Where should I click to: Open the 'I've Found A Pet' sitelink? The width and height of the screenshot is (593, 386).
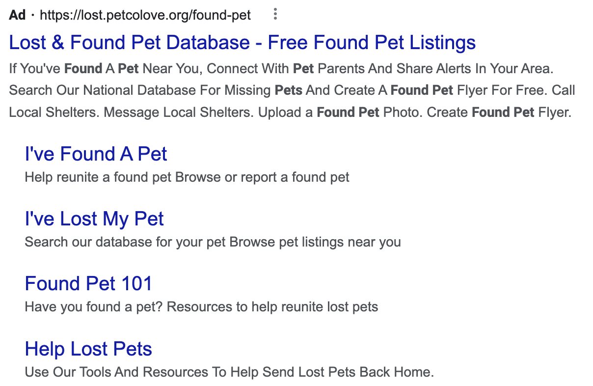[x=96, y=154]
